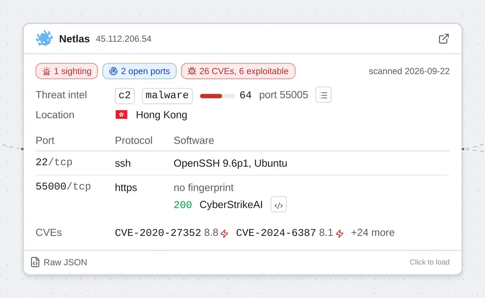Click 'OpenSSH 9.6p1, Ubuntu' software cell
This screenshot has width=485, height=298.
pos(230,163)
